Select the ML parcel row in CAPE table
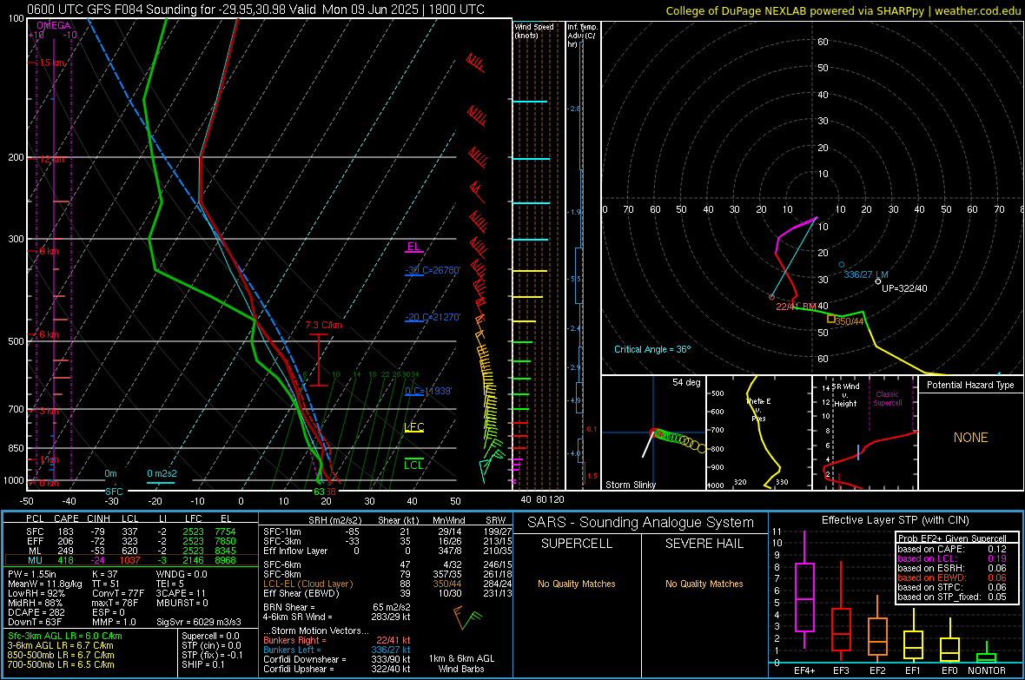 click(131, 551)
